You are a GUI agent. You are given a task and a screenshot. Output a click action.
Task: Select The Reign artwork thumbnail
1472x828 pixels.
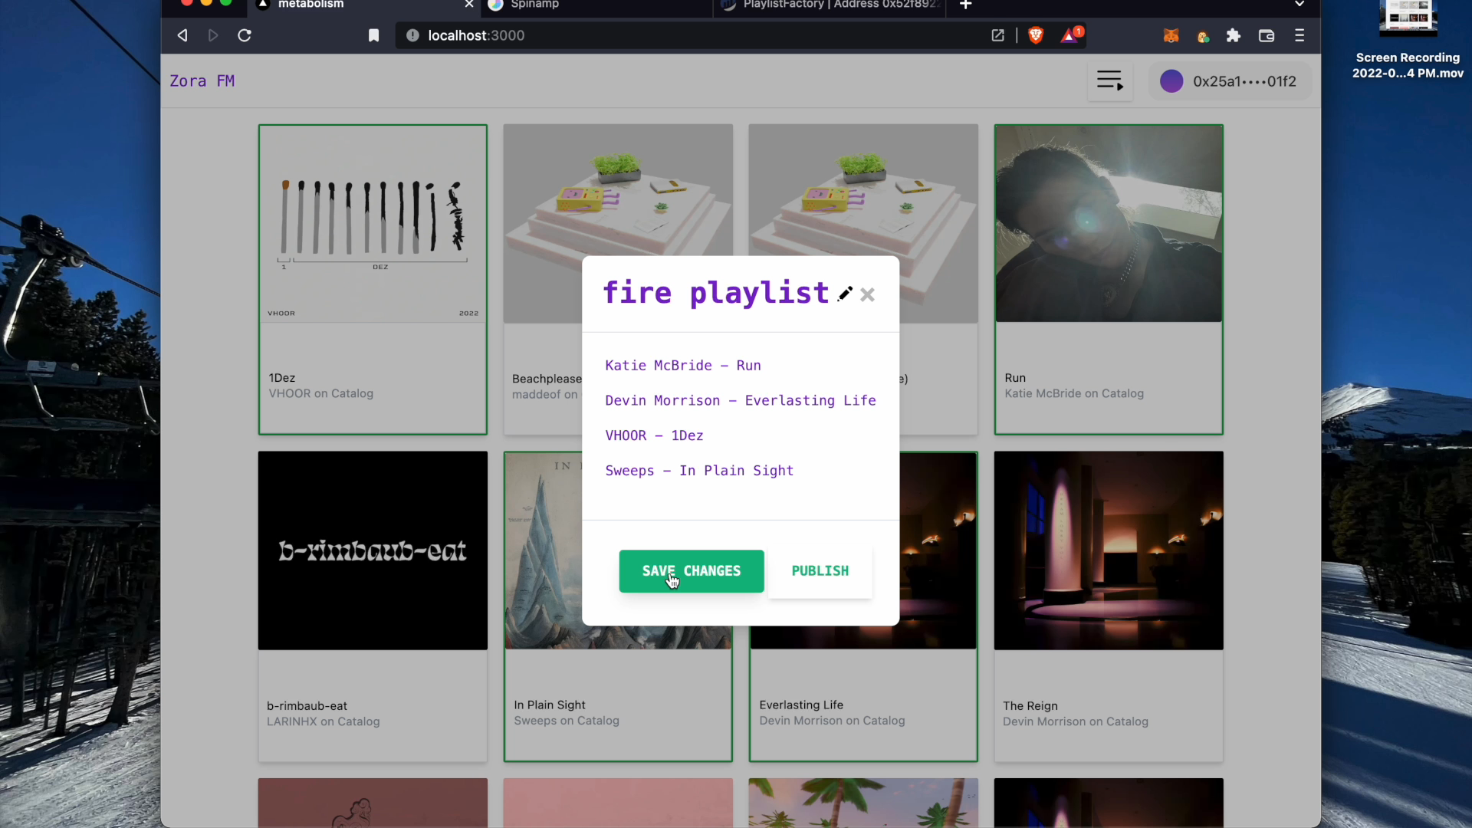[1109, 550]
